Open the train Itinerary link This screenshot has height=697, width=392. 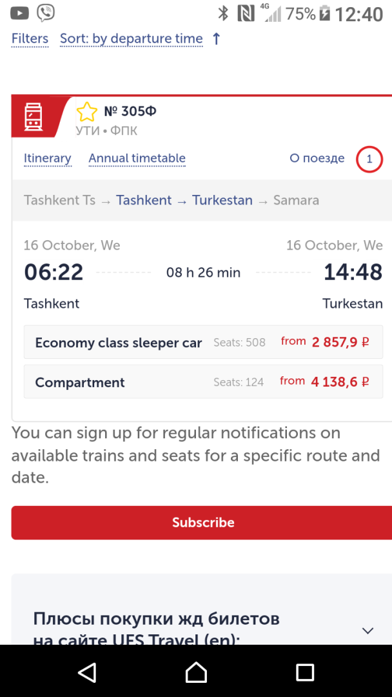pyautogui.click(x=48, y=158)
